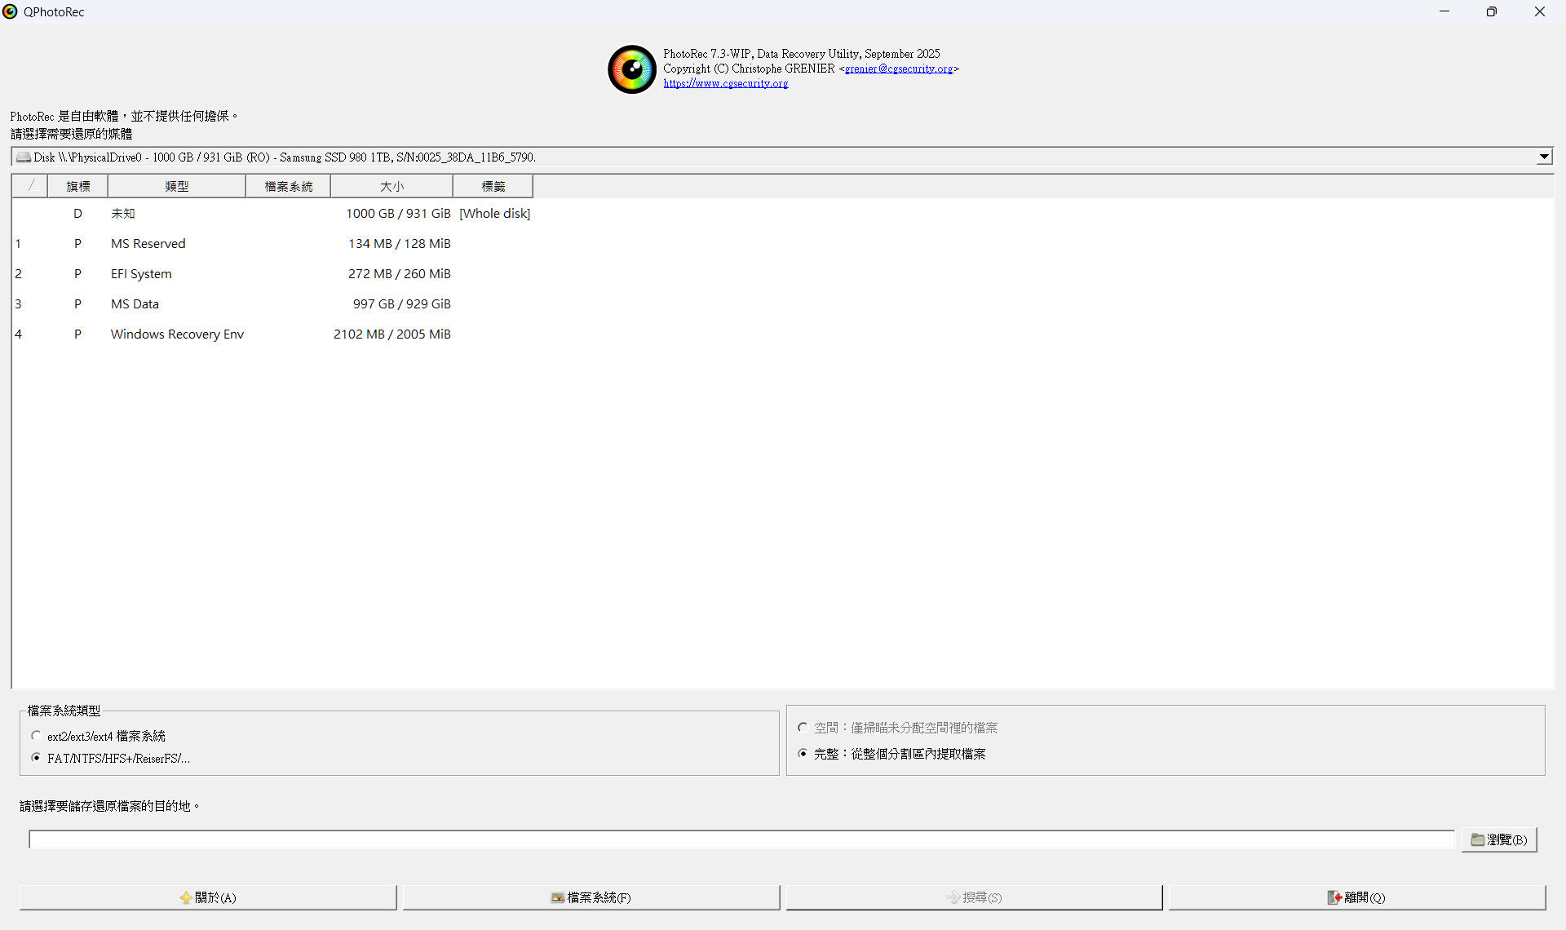Click the 離開(Q) quit button
Screen dimensions: 1566x930
pos(1356,897)
